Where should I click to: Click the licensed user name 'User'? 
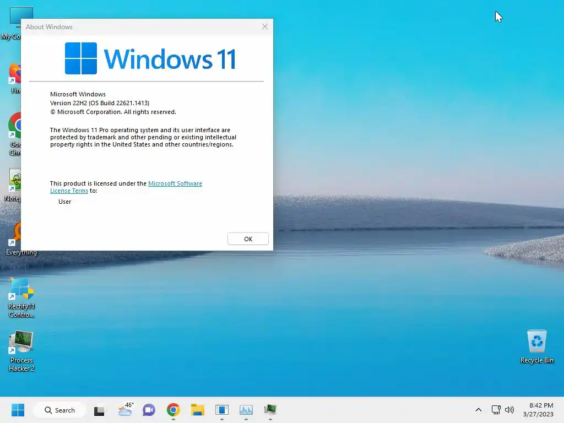coord(65,202)
